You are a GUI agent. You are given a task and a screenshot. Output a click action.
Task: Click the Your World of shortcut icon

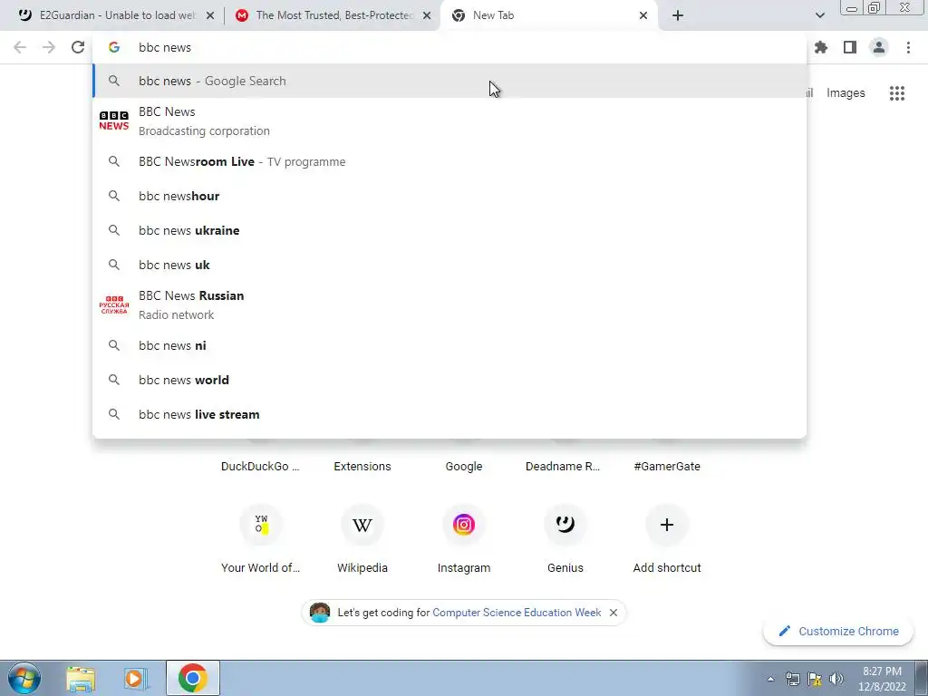click(261, 525)
